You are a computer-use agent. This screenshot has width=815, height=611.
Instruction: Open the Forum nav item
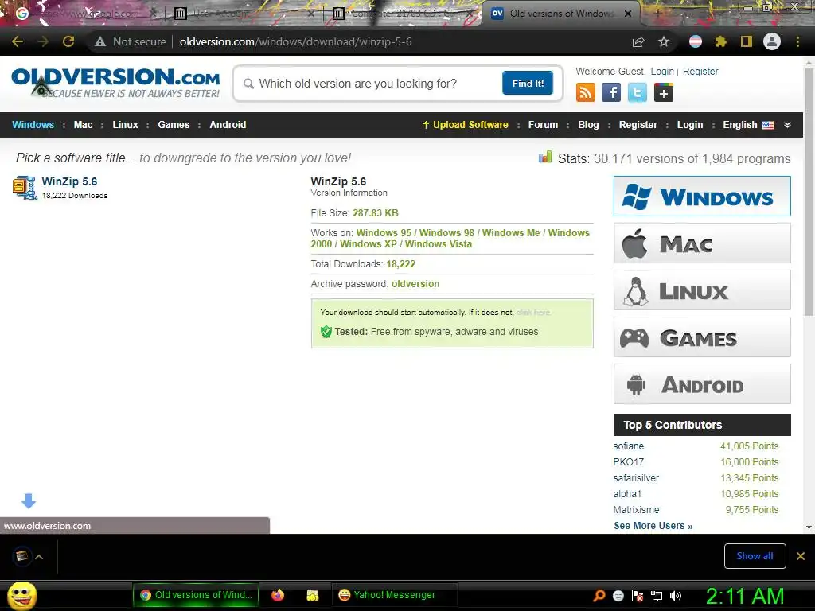pos(543,125)
